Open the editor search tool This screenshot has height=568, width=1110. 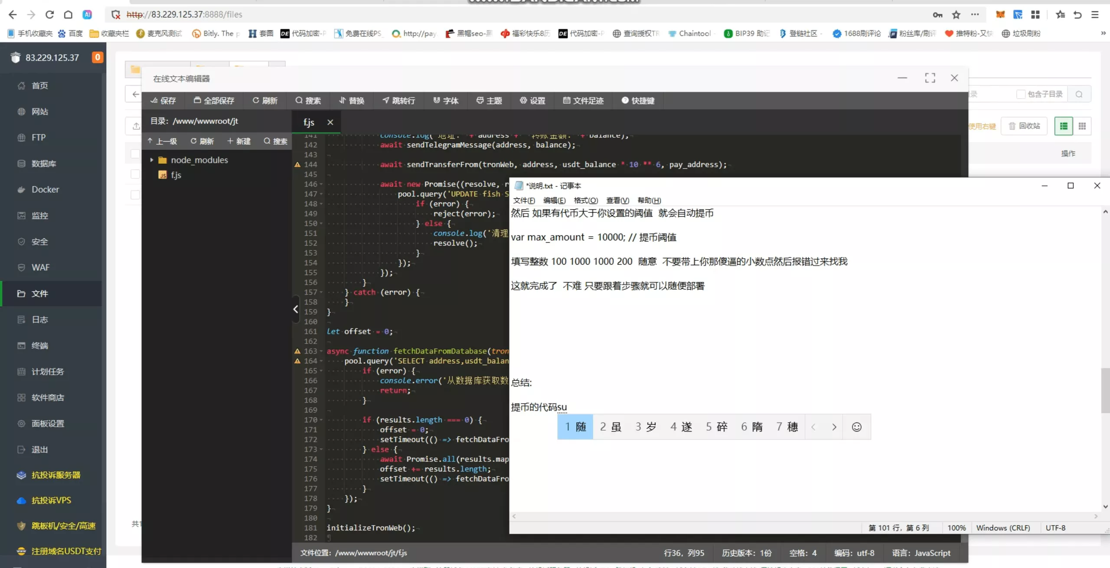pos(308,101)
